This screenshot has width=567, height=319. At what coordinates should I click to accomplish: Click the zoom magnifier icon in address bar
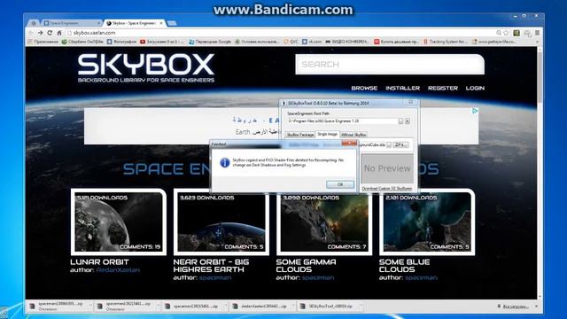pyautogui.click(x=499, y=33)
